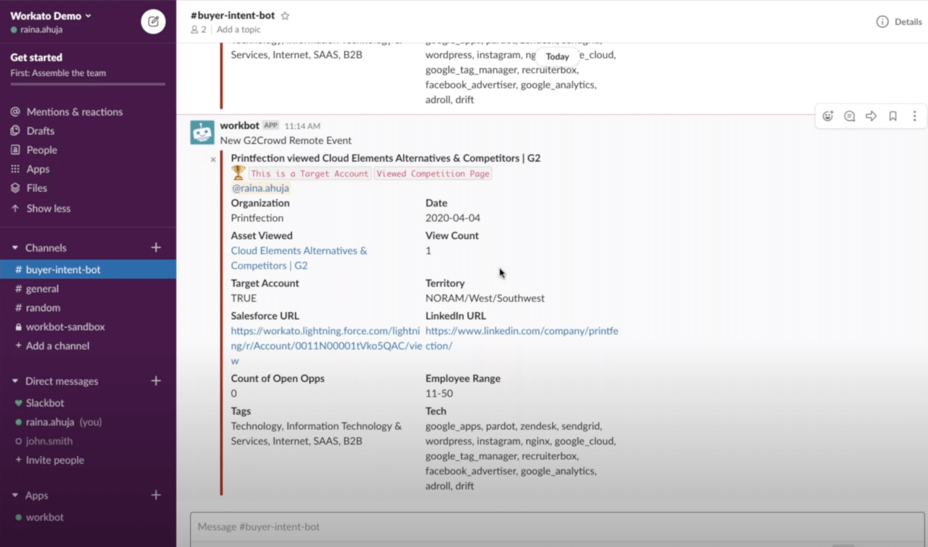Click 'New G2Crowd Remote Event' text
The image size is (928, 547).
(286, 140)
